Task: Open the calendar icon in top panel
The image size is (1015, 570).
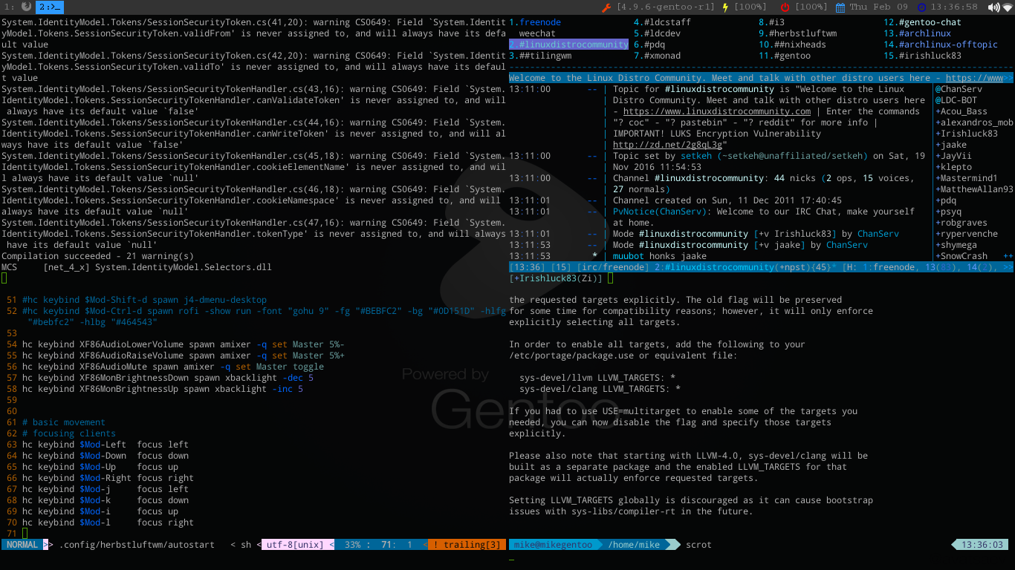Action: tap(840, 7)
